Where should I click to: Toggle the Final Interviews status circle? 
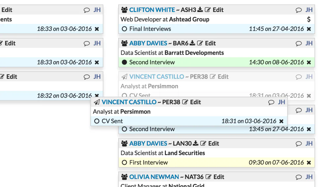click(124, 29)
